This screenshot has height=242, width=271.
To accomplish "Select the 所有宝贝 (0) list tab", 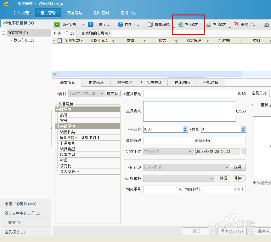I will [64, 33].
